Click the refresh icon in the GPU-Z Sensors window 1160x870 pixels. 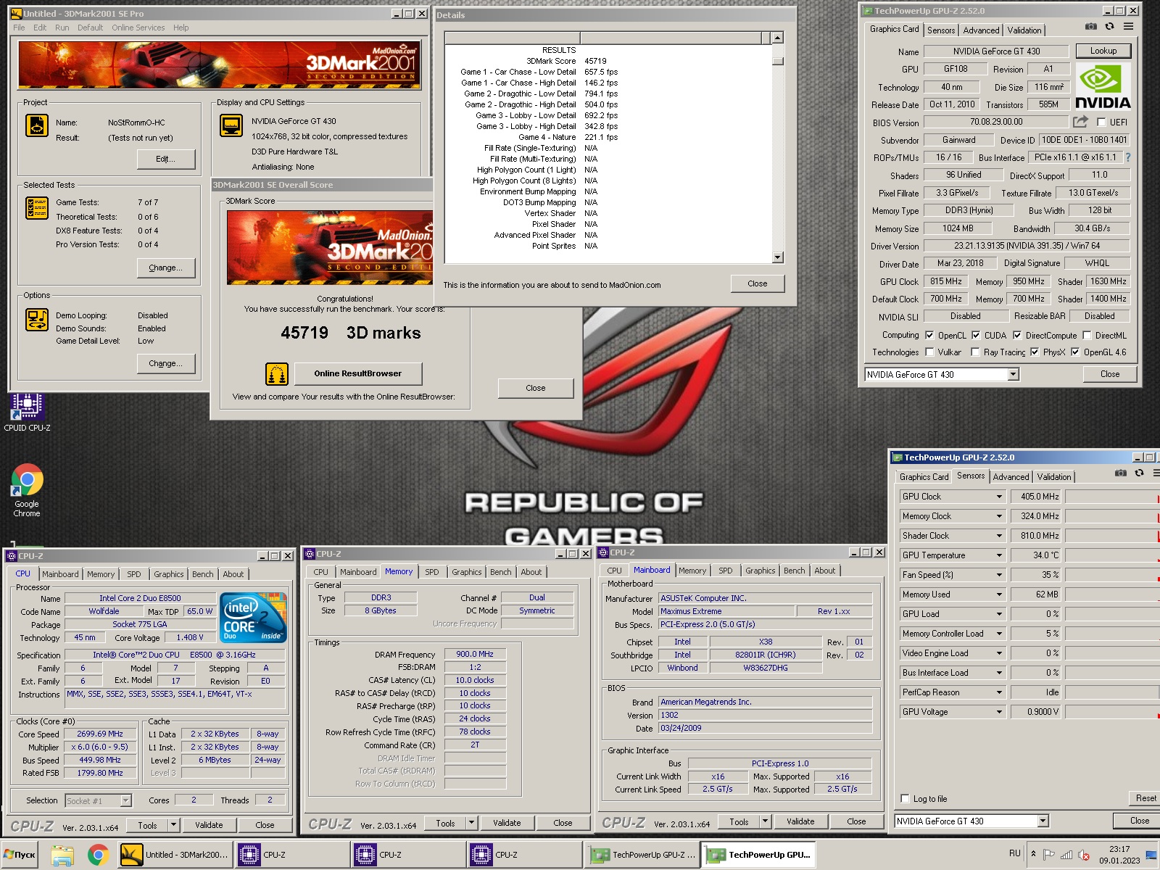[x=1139, y=473]
